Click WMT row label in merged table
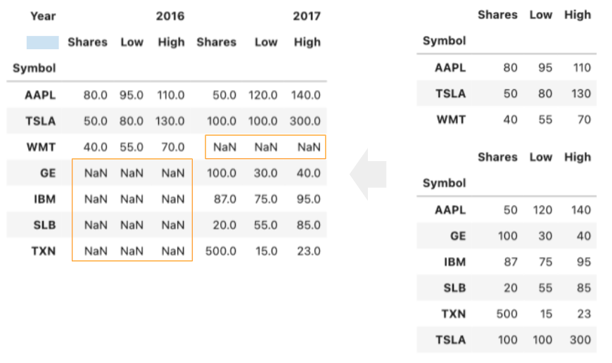This screenshot has width=612, height=363. click(42, 147)
